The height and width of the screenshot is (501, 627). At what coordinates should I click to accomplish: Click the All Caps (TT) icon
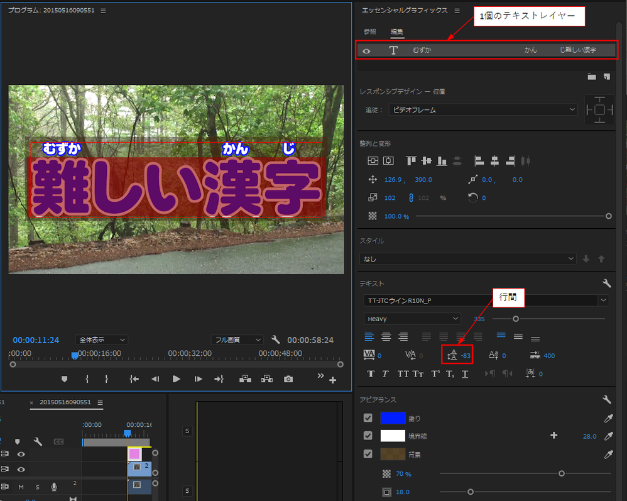coord(404,373)
